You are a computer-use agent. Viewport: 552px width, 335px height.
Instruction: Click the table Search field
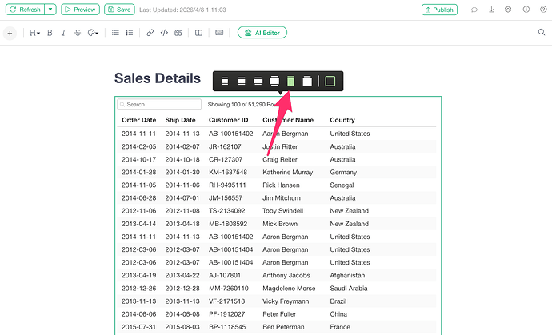click(x=159, y=104)
